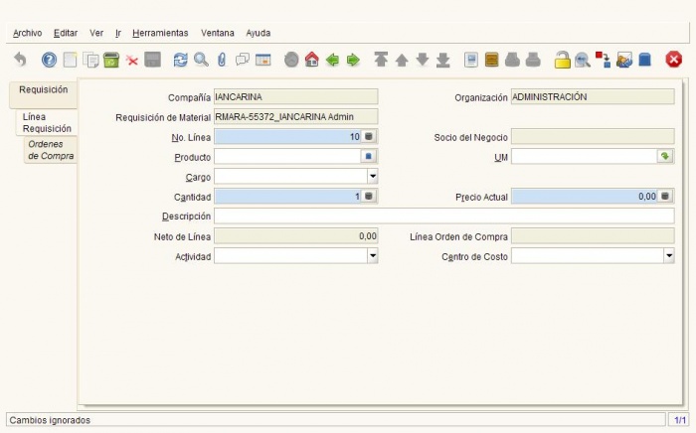696x433 pixels.
Task: Open the Ir menu
Action: (118, 33)
